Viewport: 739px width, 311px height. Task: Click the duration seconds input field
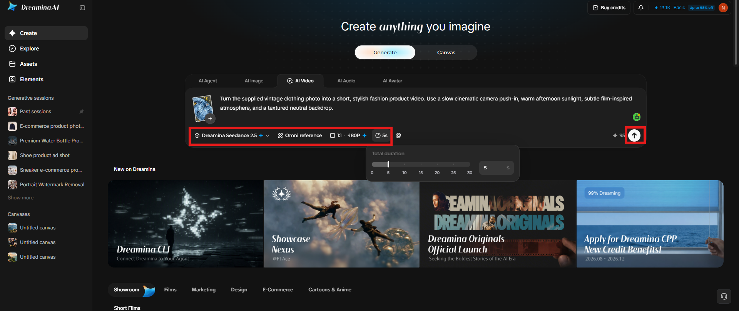click(x=497, y=168)
